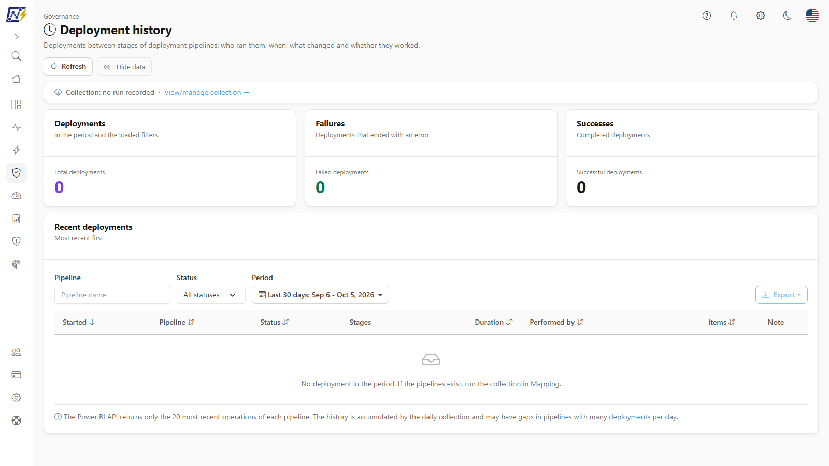Sort table by Performed by column
This screenshot has height=466, width=829.
pyautogui.click(x=557, y=323)
